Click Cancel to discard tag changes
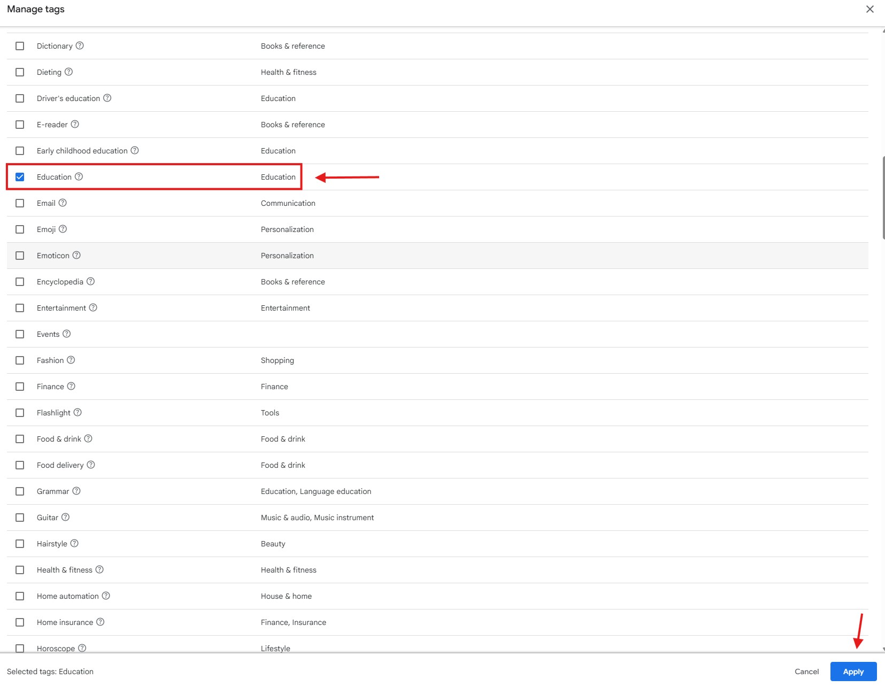 (x=806, y=671)
